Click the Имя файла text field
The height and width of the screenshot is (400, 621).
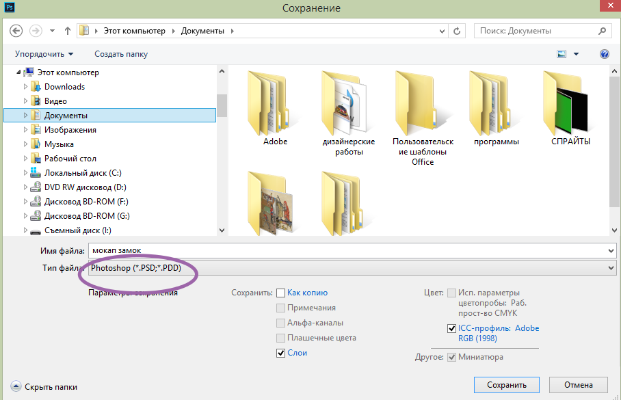tap(347, 251)
